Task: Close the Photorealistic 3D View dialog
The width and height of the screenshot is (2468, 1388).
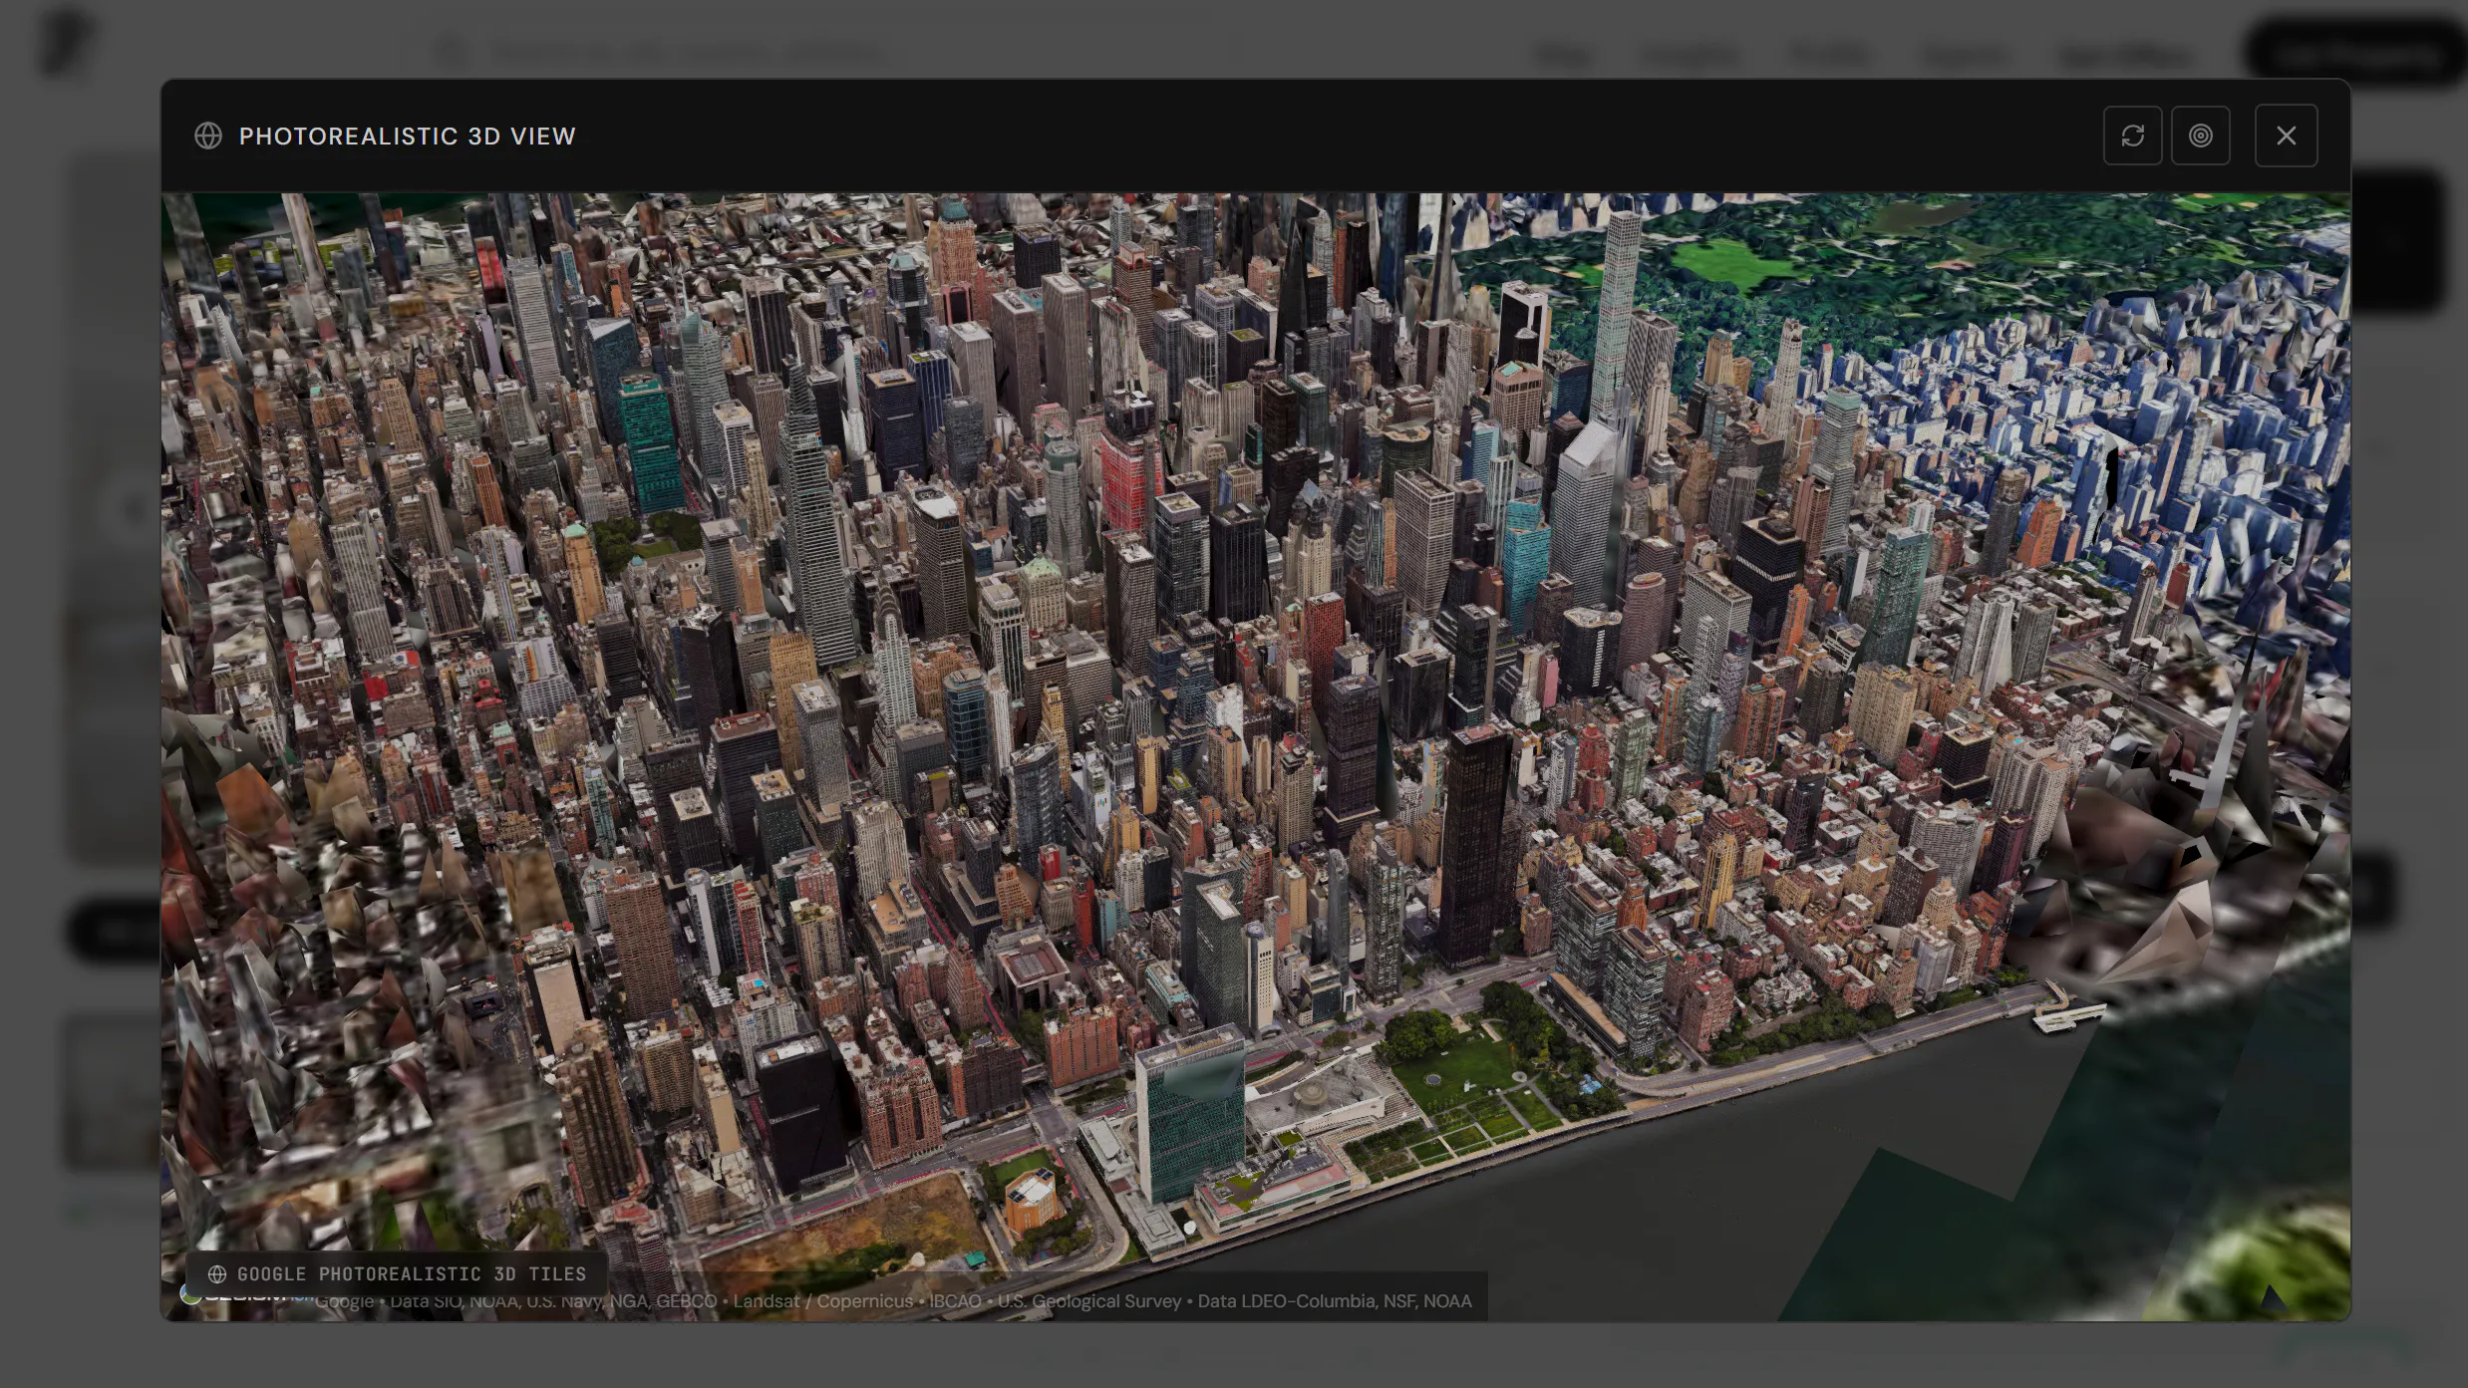Action: (2286, 136)
